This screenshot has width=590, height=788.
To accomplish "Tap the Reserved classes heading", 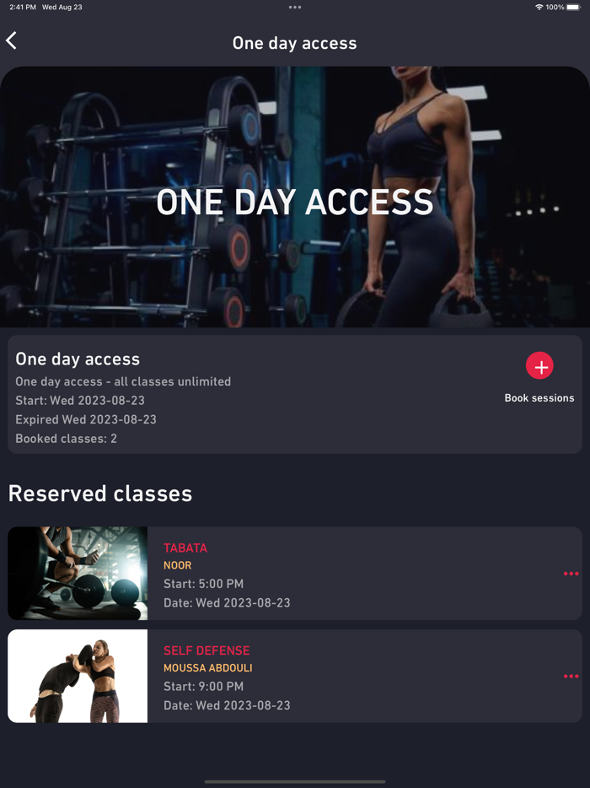I will point(100,494).
